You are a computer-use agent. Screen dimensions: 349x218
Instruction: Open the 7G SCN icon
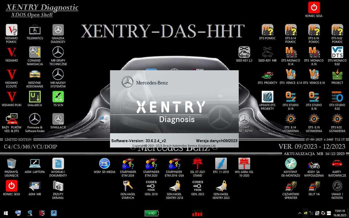(58, 97)
